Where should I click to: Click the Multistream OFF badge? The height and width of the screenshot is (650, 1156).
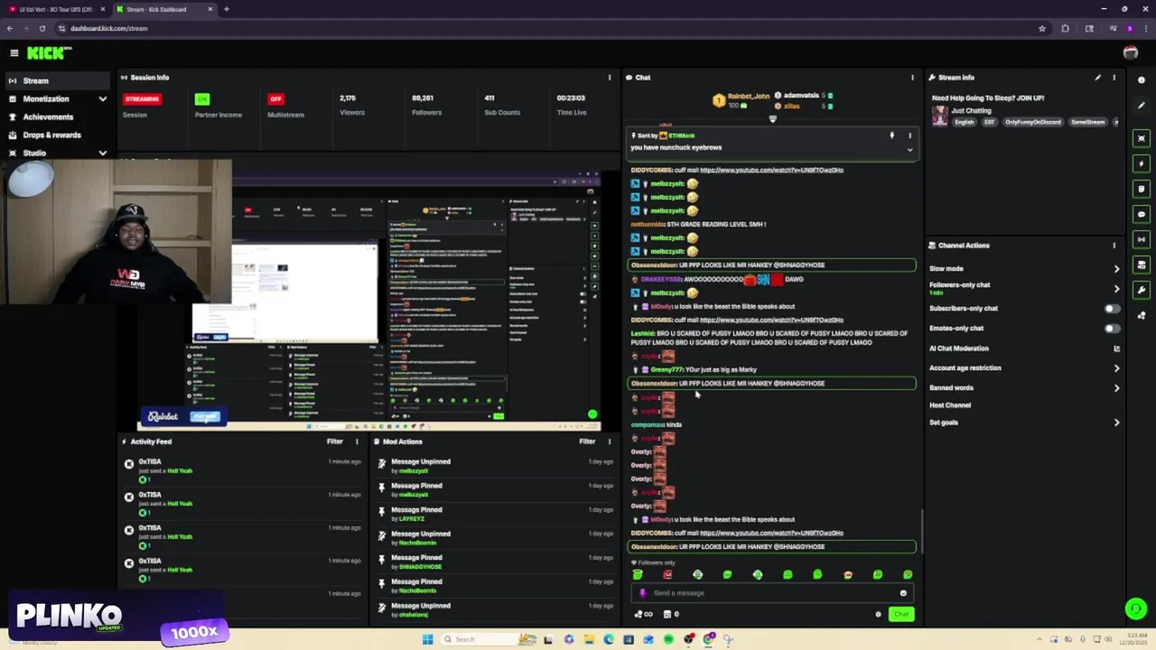275,98
